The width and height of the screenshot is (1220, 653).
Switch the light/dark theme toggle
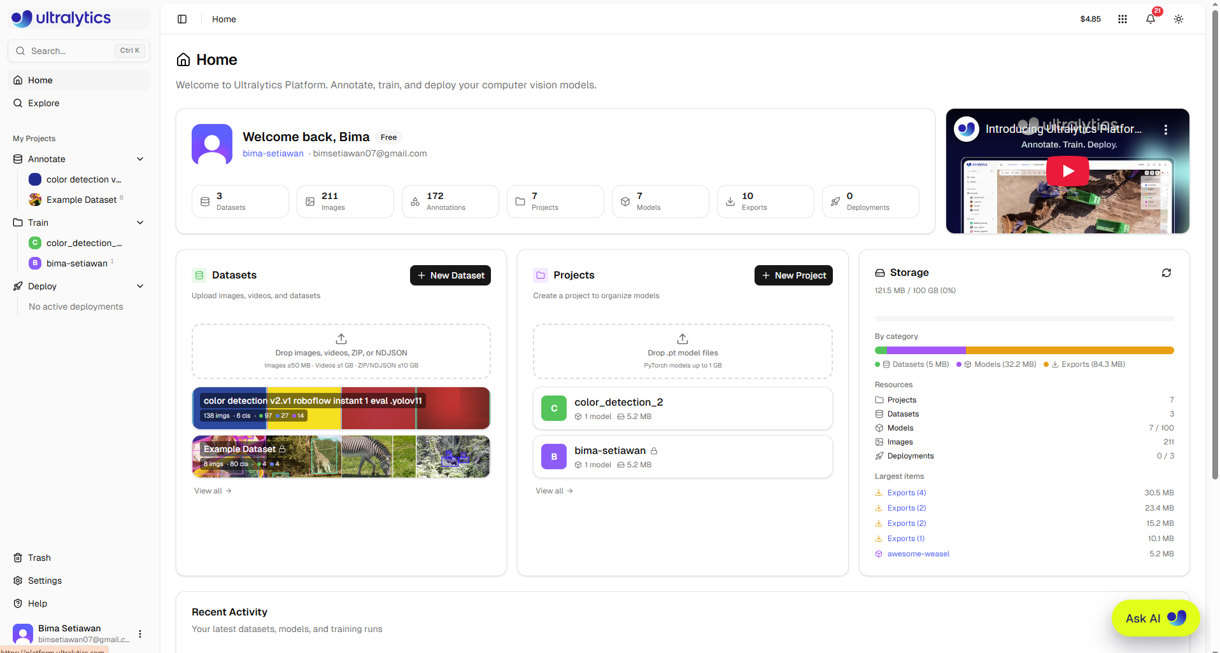pyautogui.click(x=1179, y=19)
